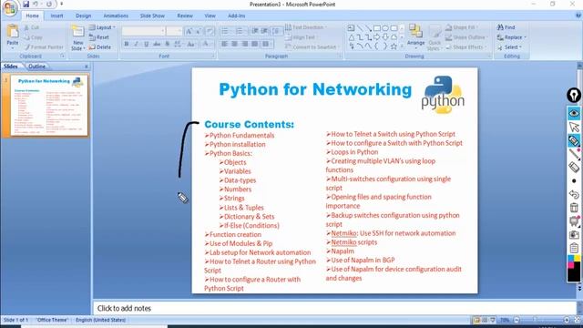This screenshot has height=328, width=583.
Task: Center align text
Action: [235, 44]
